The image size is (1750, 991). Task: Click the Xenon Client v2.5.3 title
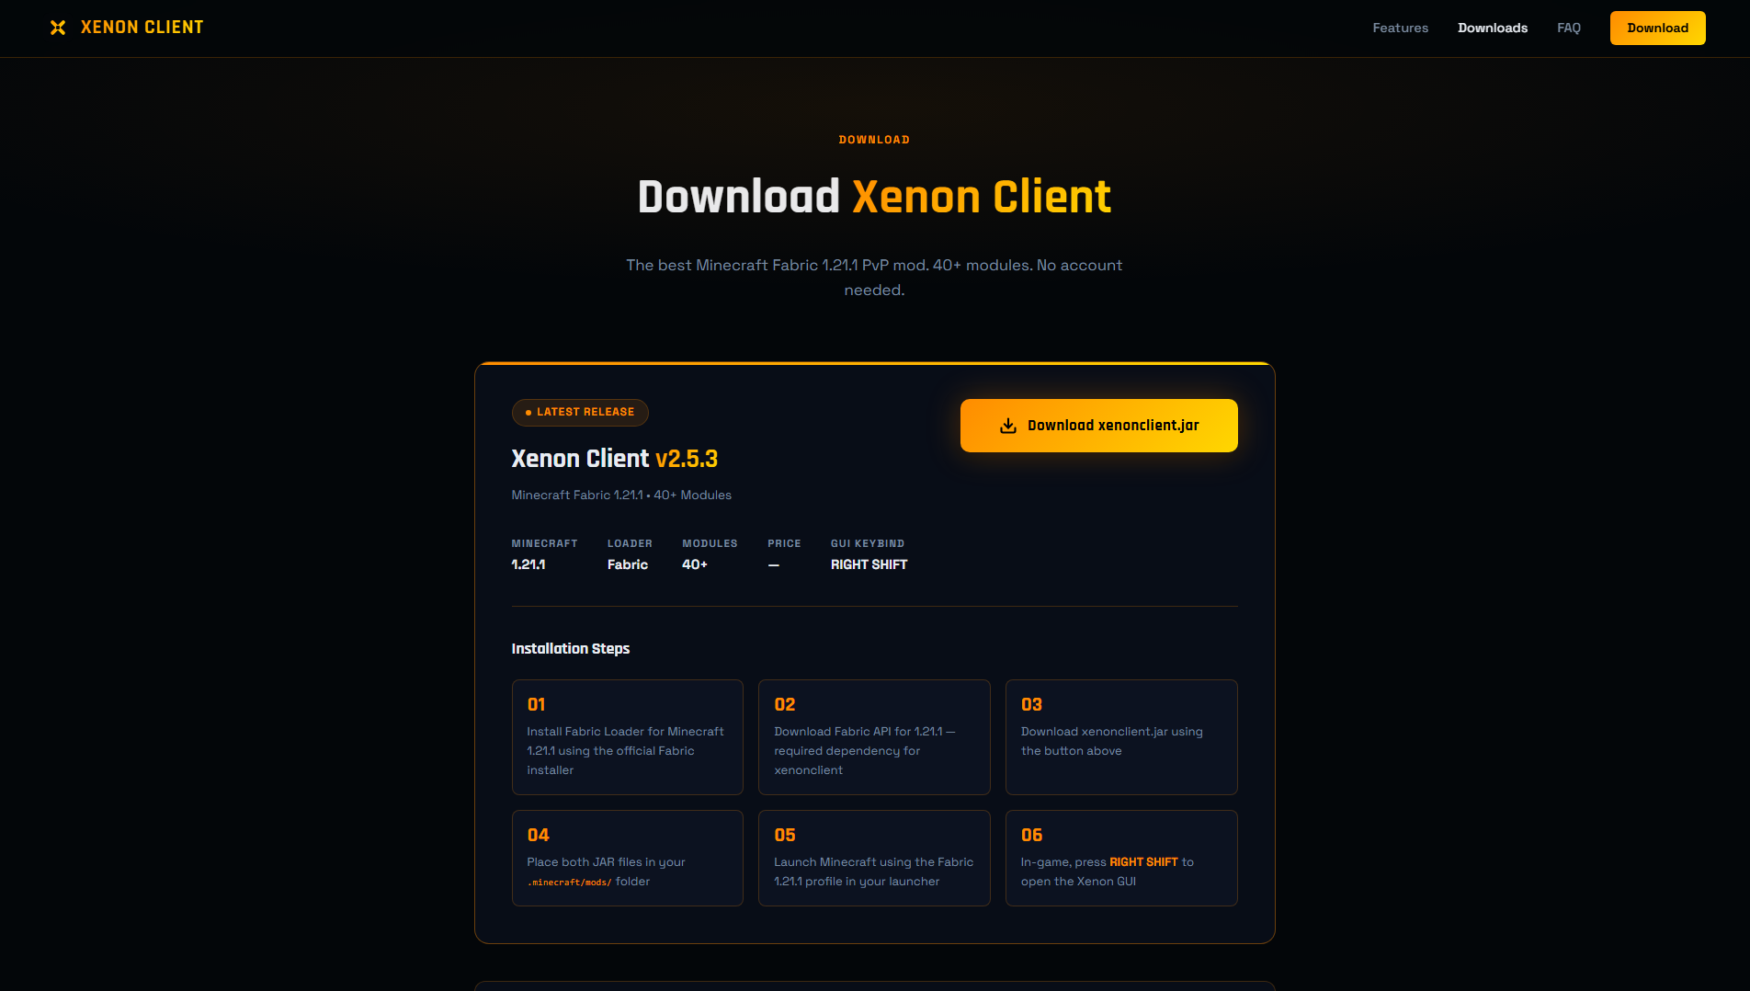pos(614,459)
